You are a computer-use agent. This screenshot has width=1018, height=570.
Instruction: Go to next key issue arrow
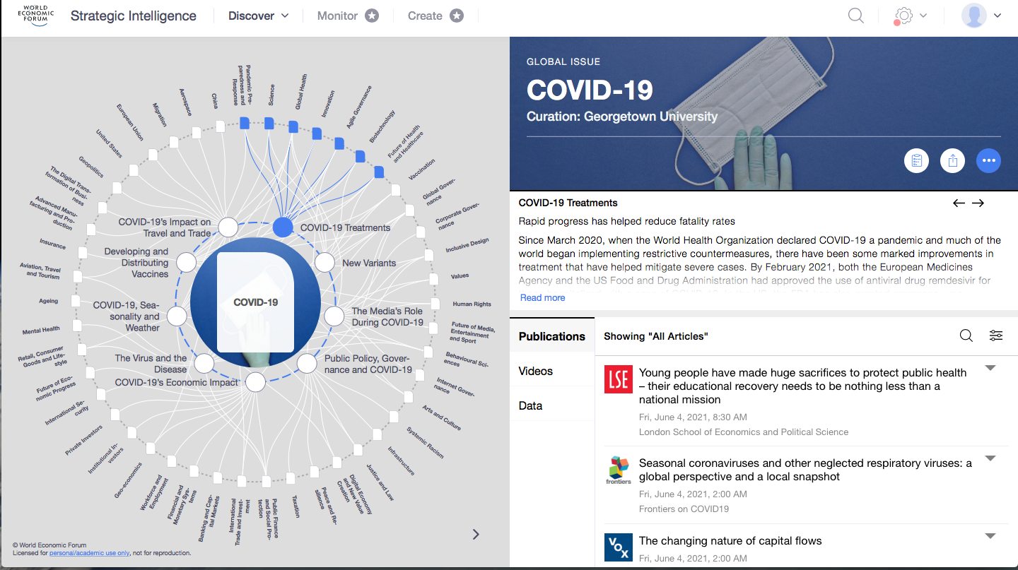pyautogui.click(x=978, y=203)
